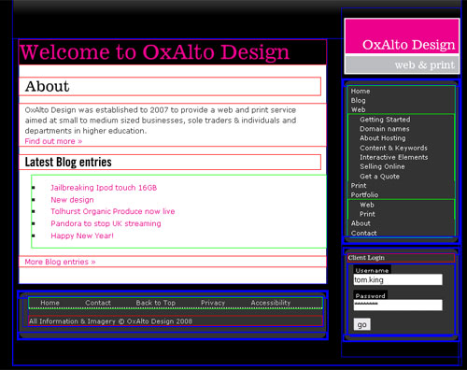467x370 pixels.
Task: Open the Jailbreaking Ipod touch 16GB blog entry
Action: pyautogui.click(x=104, y=188)
